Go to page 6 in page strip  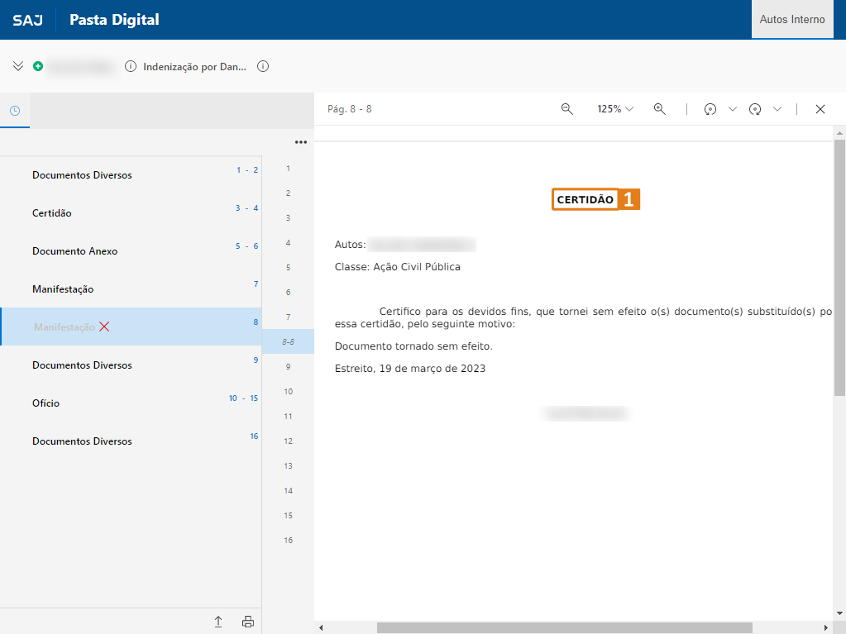tap(288, 292)
